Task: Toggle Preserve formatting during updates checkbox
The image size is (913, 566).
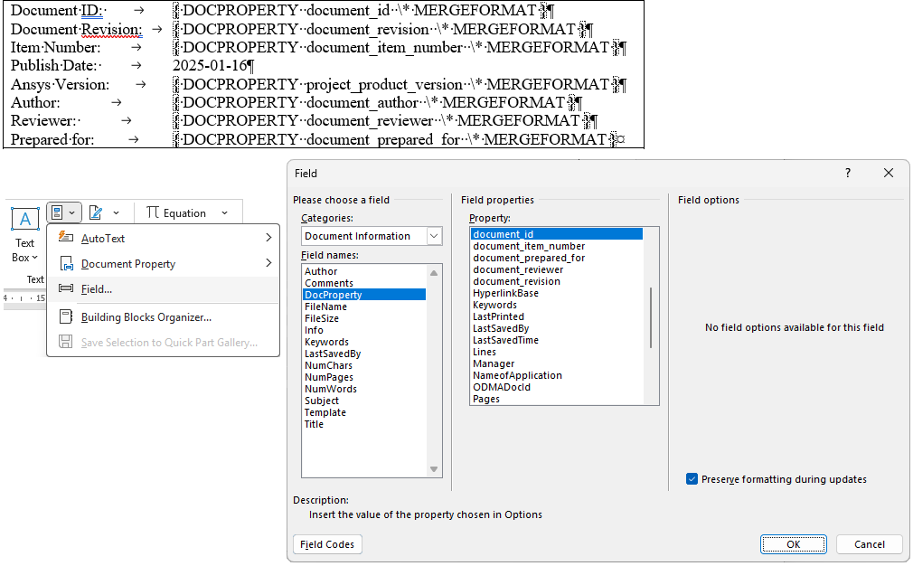Action: (x=692, y=479)
